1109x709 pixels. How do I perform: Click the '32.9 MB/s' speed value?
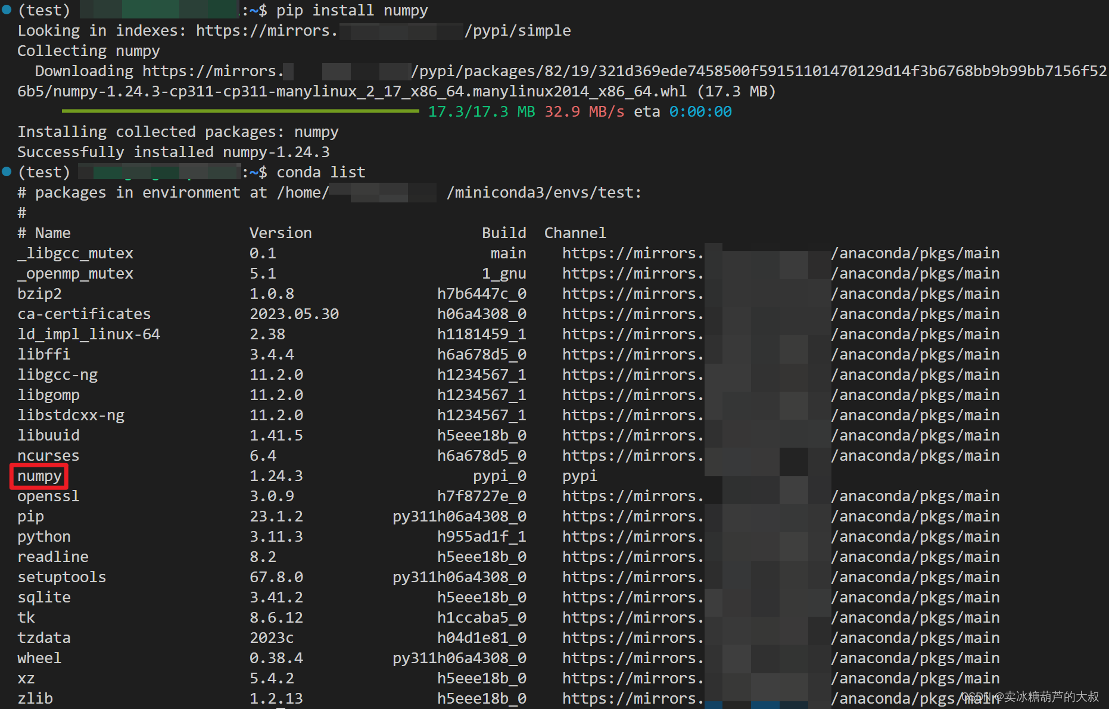[584, 112]
